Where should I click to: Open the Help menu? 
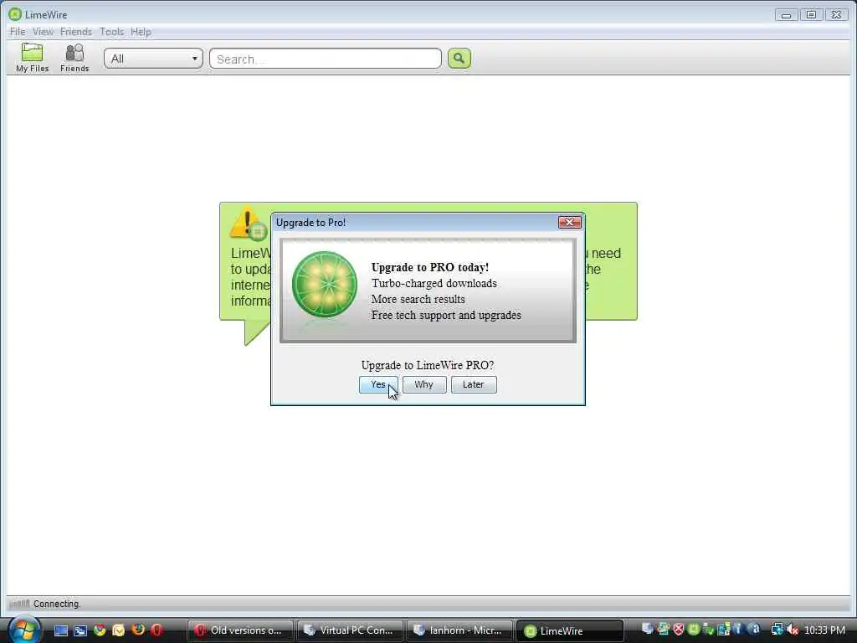(x=141, y=32)
